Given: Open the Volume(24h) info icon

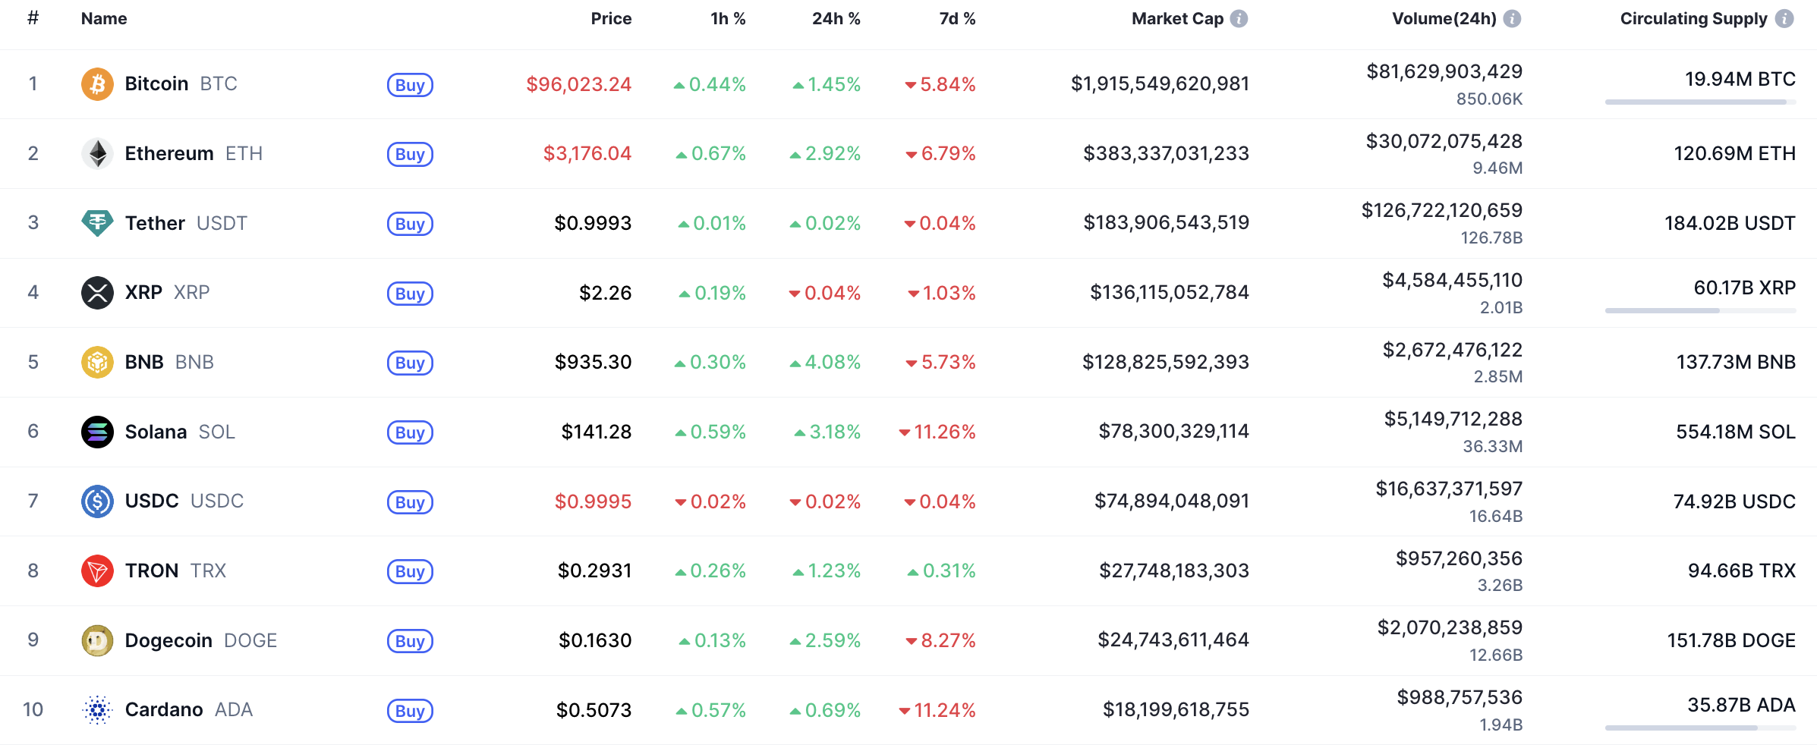Looking at the screenshot, I should 1512,19.
